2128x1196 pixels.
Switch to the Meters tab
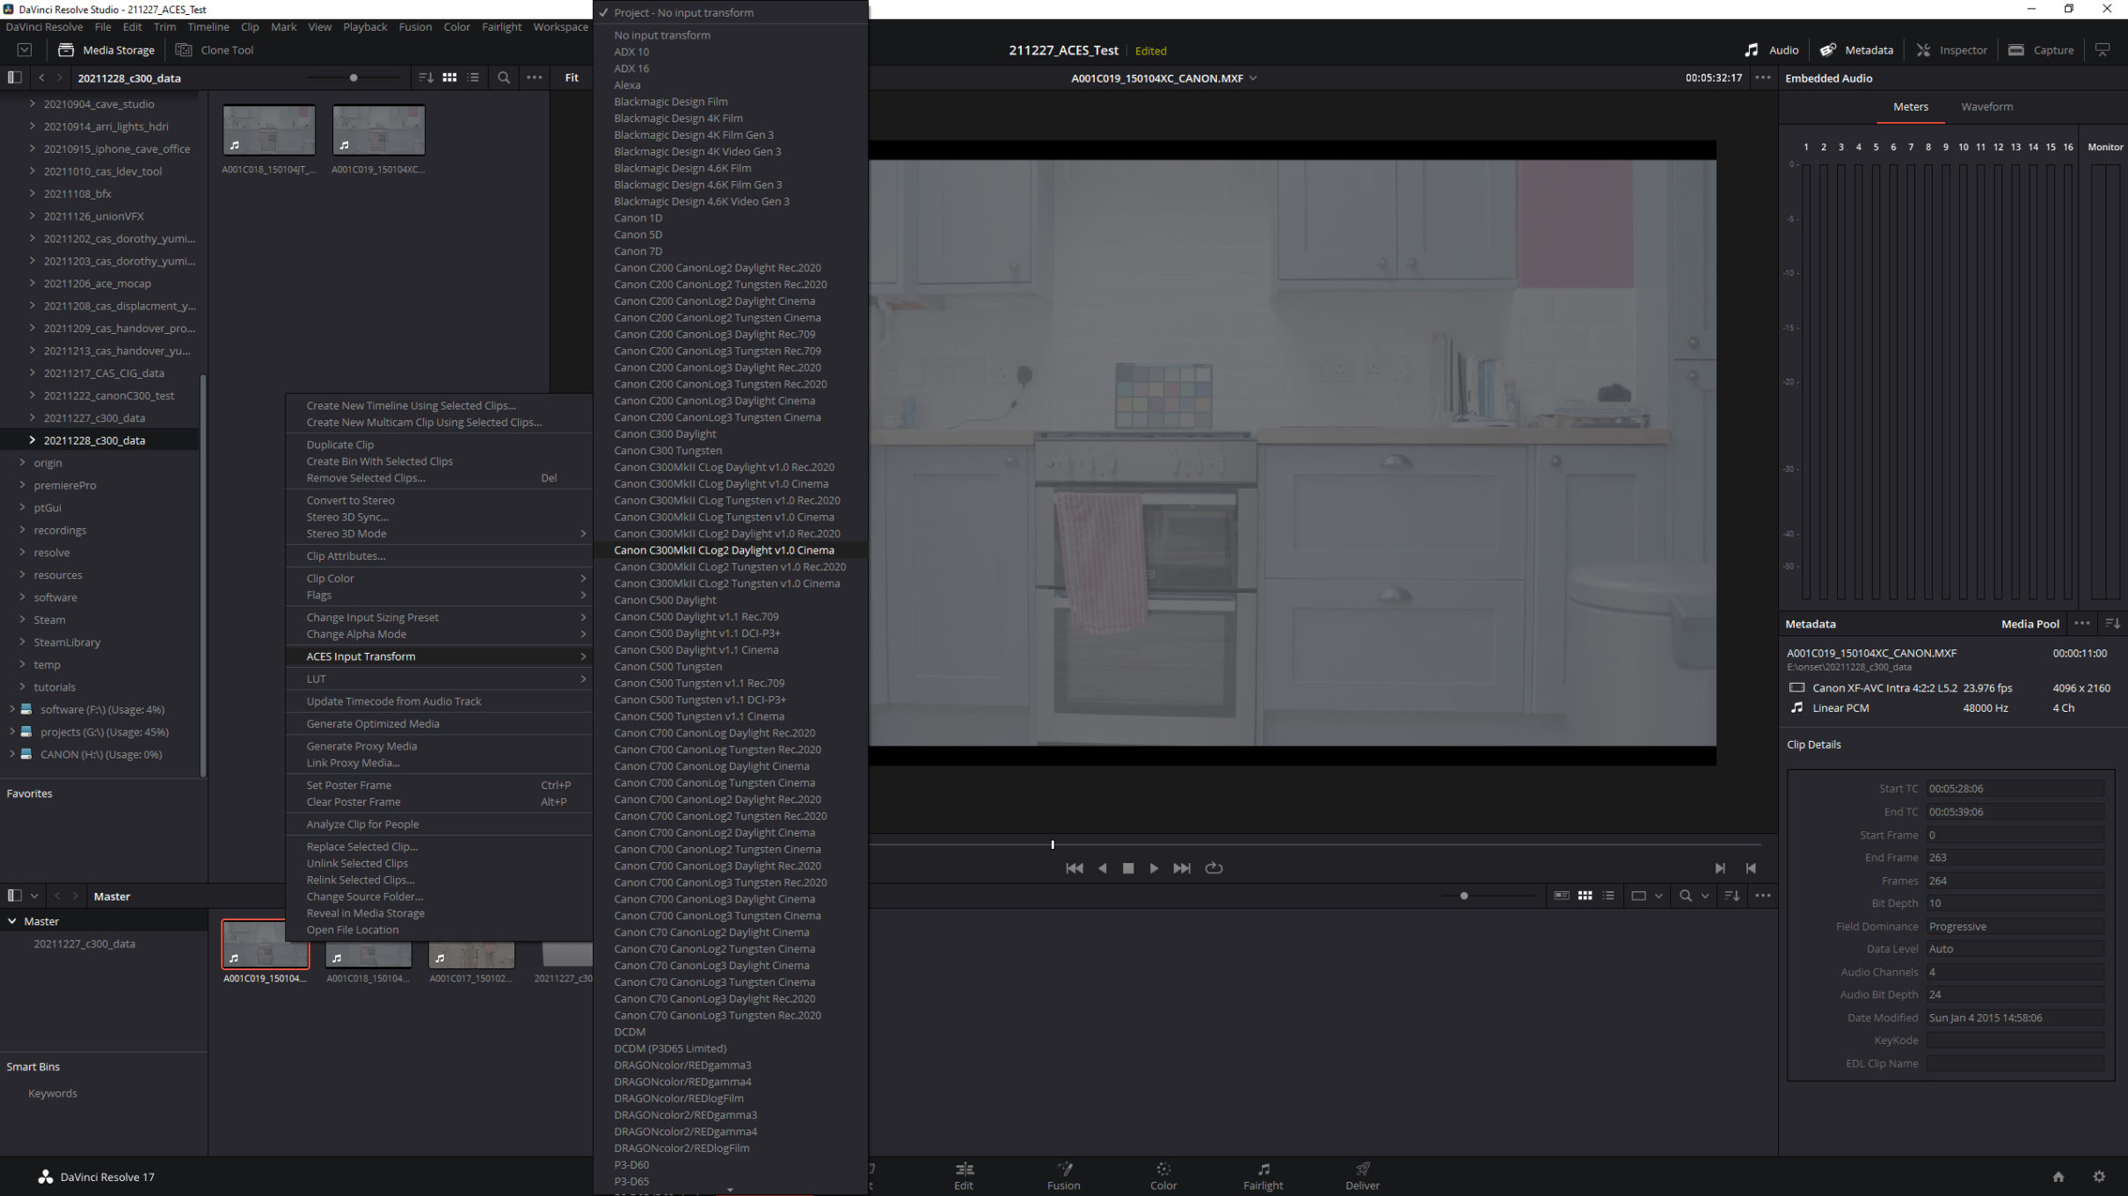[1910, 106]
